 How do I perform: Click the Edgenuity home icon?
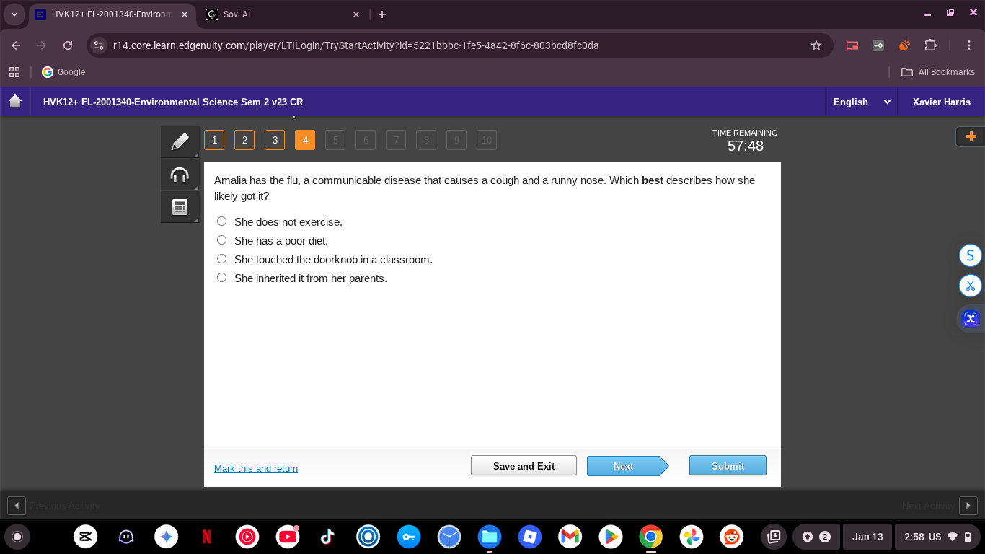15,102
